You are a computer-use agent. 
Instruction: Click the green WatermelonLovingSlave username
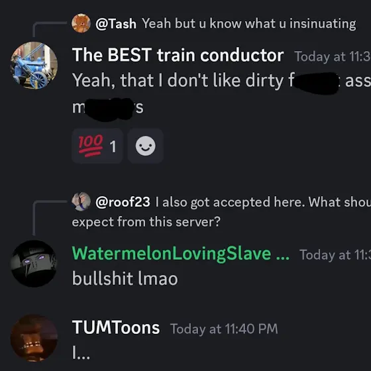click(180, 254)
